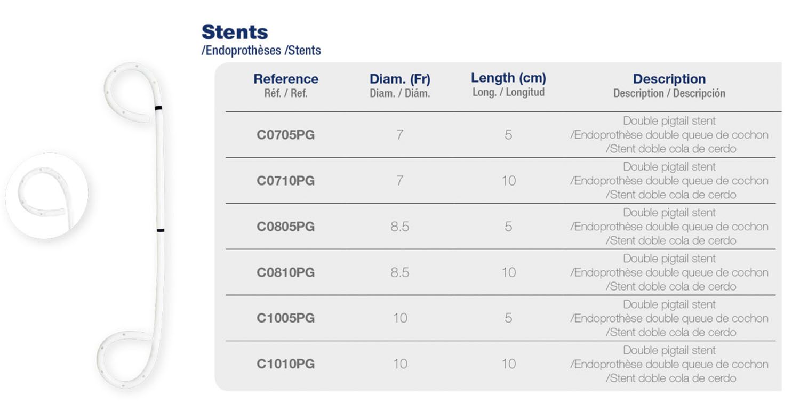Click the 8.5 diameter value for C0805PG
This screenshot has width=800, height=403.
400,227
